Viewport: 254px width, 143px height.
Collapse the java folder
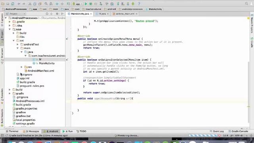tap(21, 52)
